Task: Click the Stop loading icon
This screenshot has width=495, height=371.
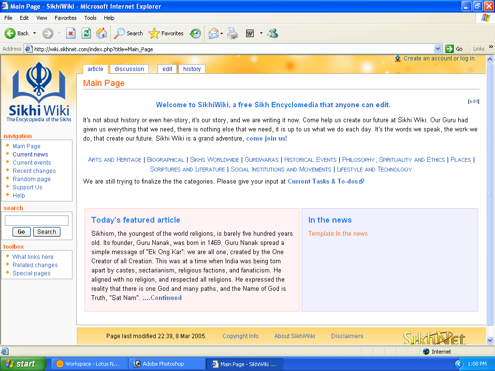Action: click(71, 33)
